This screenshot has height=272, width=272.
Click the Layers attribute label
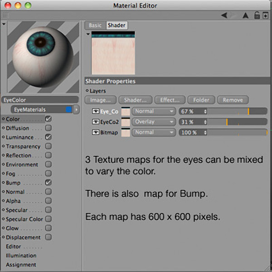[97, 91]
